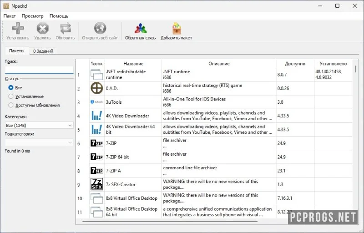Open Обратная связь feedback icon
364x233 pixels.
click(x=140, y=28)
